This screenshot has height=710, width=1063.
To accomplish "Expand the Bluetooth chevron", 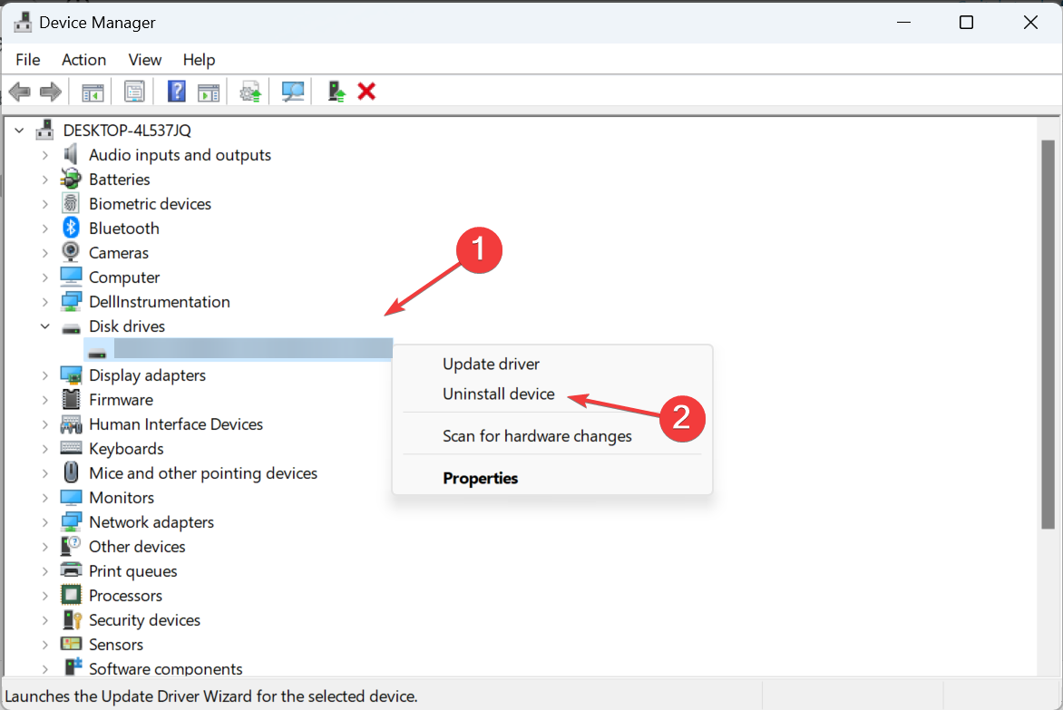I will point(44,229).
